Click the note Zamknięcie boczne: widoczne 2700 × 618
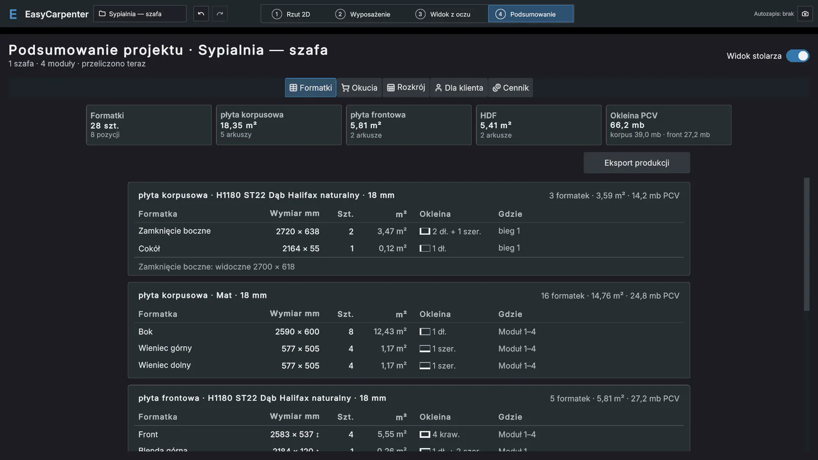Image resolution: width=818 pixels, height=460 pixels. (217, 267)
